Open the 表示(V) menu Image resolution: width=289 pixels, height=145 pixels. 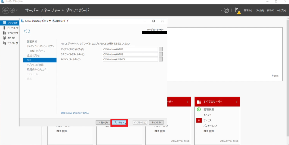(x=270, y=10)
